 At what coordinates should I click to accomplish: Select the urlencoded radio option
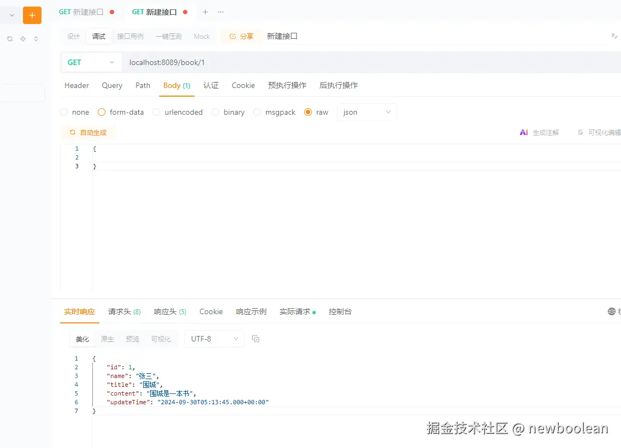pyautogui.click(x=156, y=112)
